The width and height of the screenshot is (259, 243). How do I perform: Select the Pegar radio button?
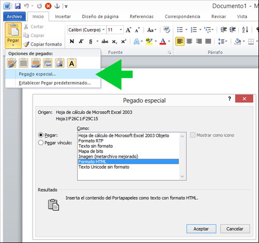tap(41, 135)
